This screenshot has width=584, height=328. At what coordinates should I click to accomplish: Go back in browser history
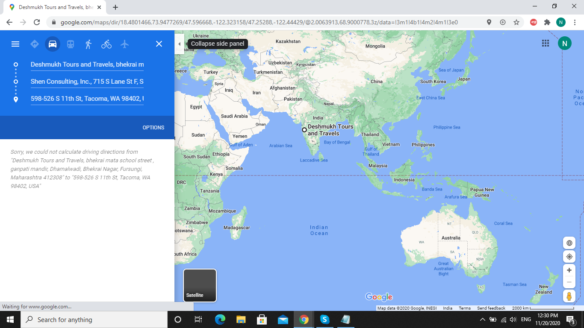coord(9,22)
